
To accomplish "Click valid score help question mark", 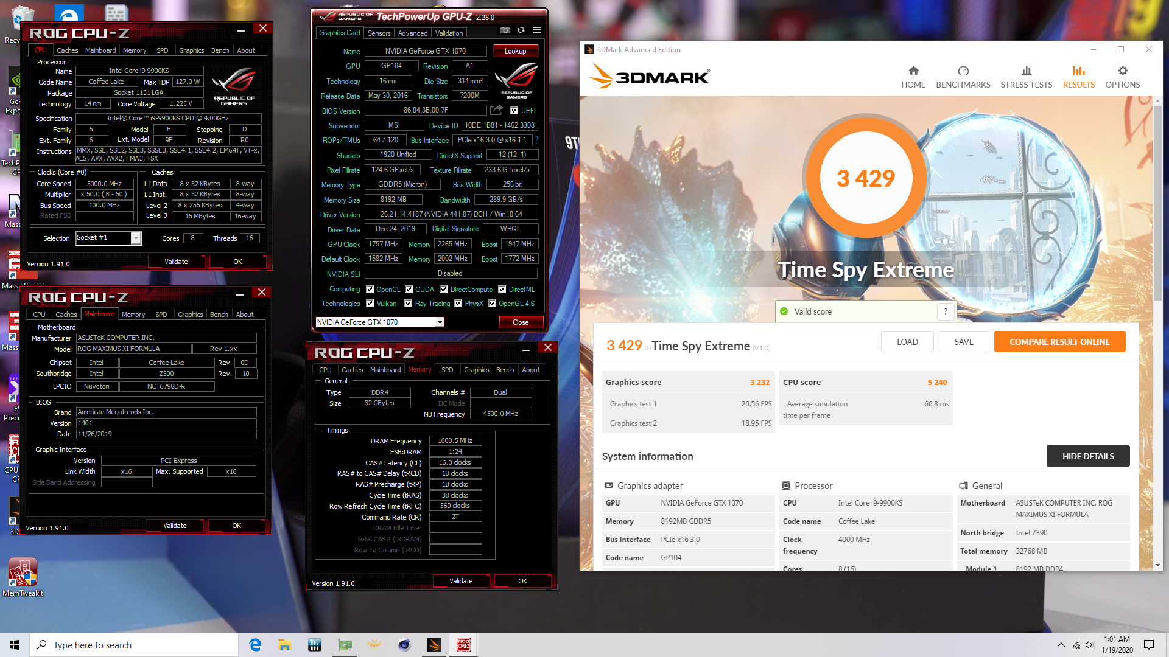I will (x=946, y=311).
